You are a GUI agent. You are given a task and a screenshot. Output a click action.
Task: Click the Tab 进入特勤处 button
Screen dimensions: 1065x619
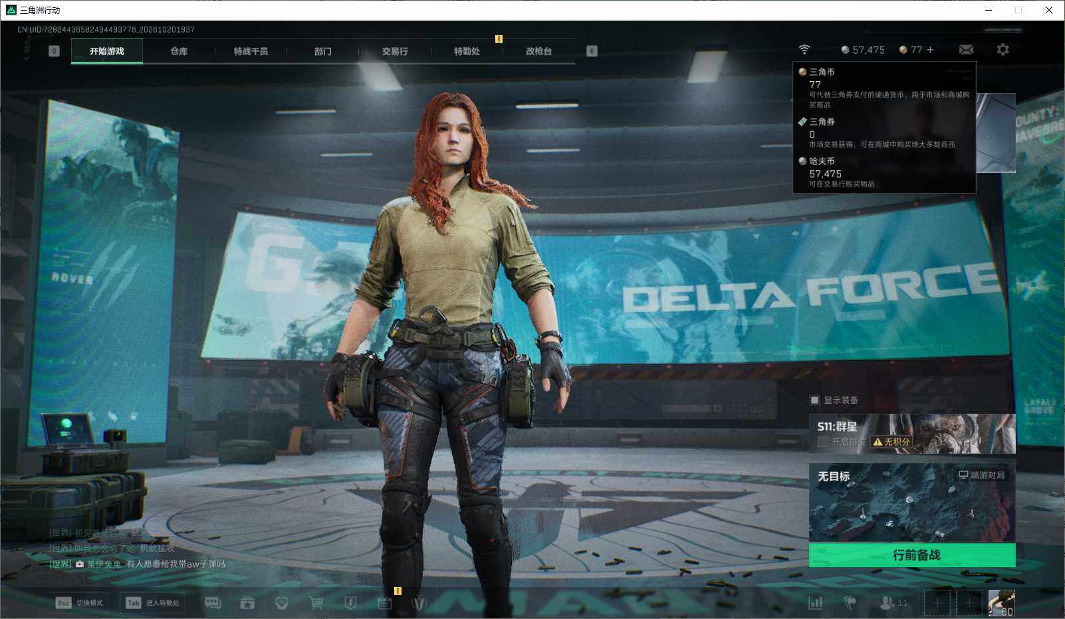(152, 602)
